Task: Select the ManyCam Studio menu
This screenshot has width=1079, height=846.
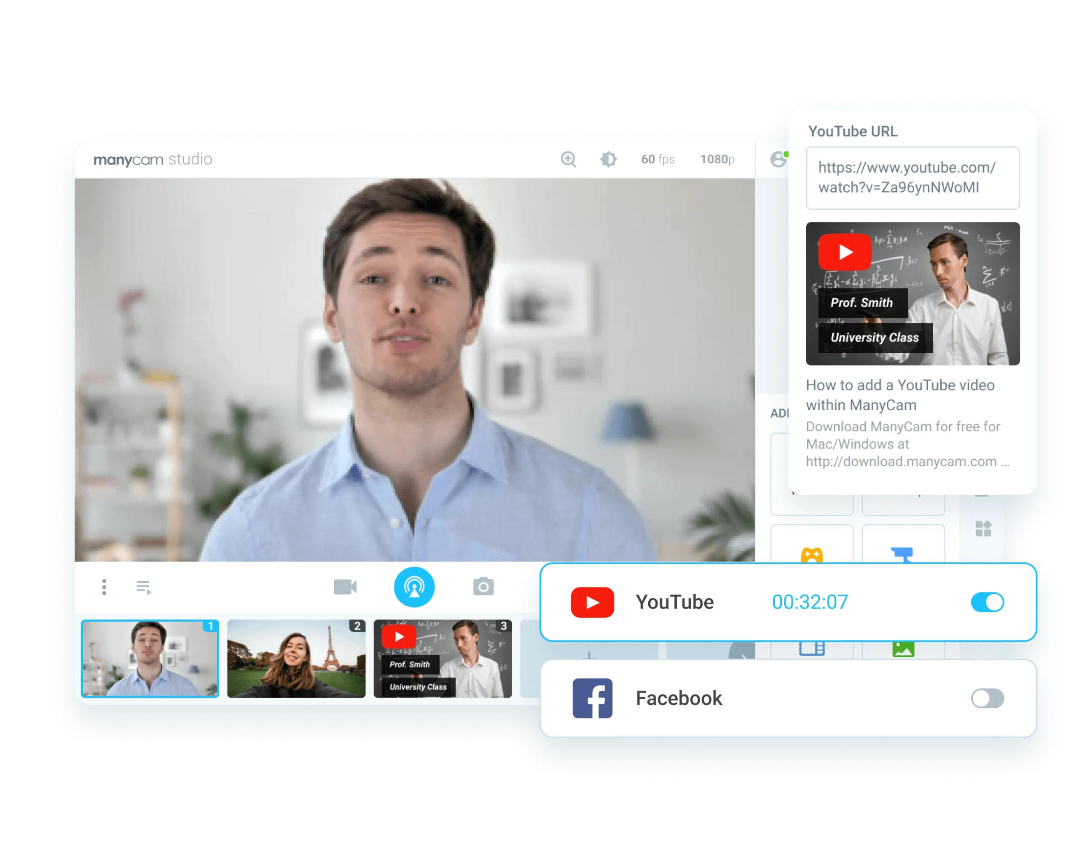Action: 154,157
